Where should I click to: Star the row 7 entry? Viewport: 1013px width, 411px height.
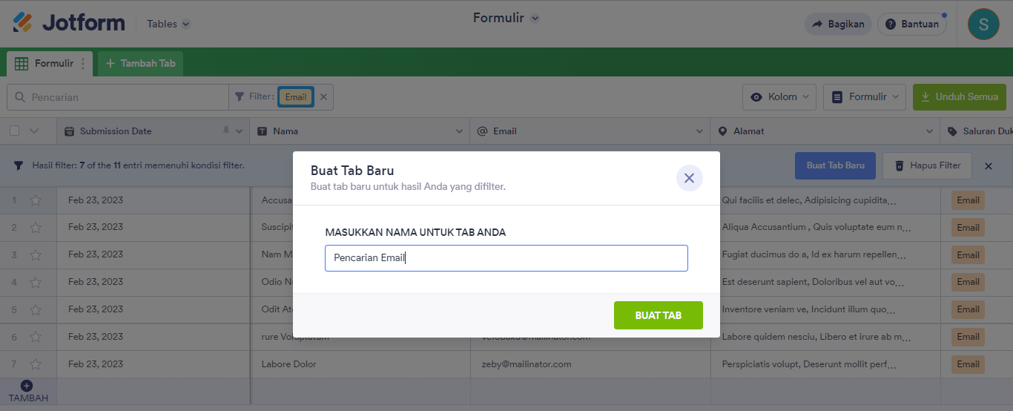[x=36, y=364]
